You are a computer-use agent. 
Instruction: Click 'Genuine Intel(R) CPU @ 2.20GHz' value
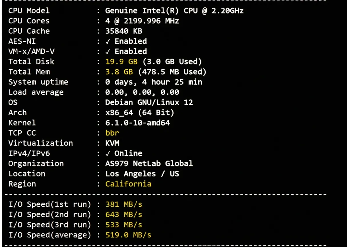174,11
